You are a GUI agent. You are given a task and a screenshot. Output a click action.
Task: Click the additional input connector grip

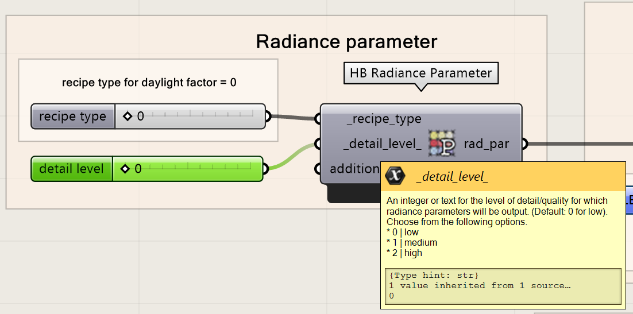coord(318,169)
